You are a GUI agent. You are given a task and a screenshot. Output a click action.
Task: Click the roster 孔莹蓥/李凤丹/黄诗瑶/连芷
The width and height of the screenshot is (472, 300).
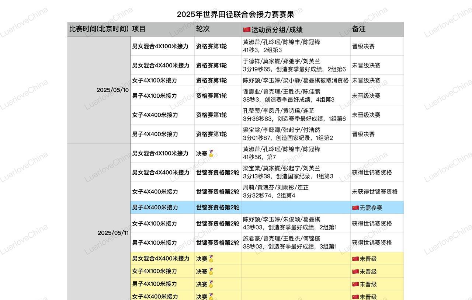[x=278, y=111]
